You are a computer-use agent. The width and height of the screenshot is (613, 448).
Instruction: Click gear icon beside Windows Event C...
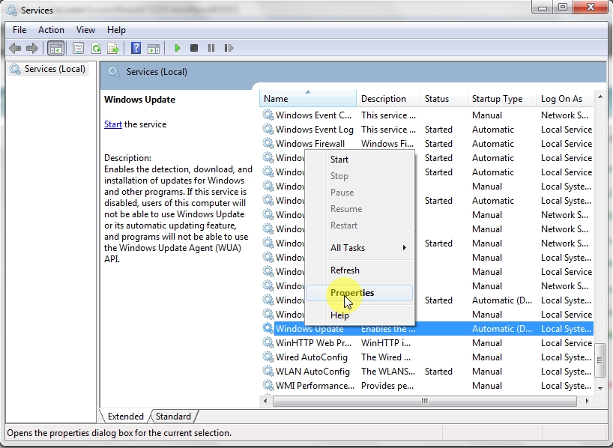pos(268,115)
